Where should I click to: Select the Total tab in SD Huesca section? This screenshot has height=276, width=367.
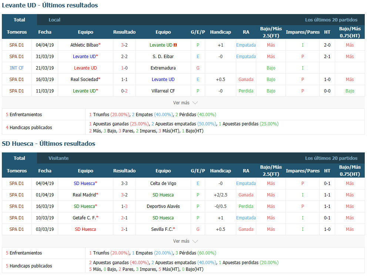19,158
